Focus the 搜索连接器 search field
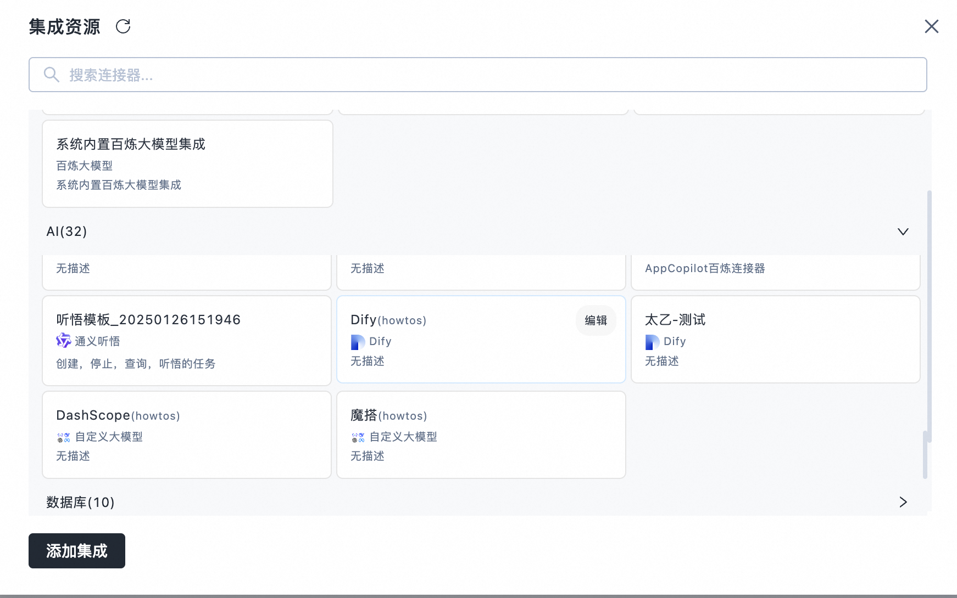The image size is (957, 598). [477, 75]
